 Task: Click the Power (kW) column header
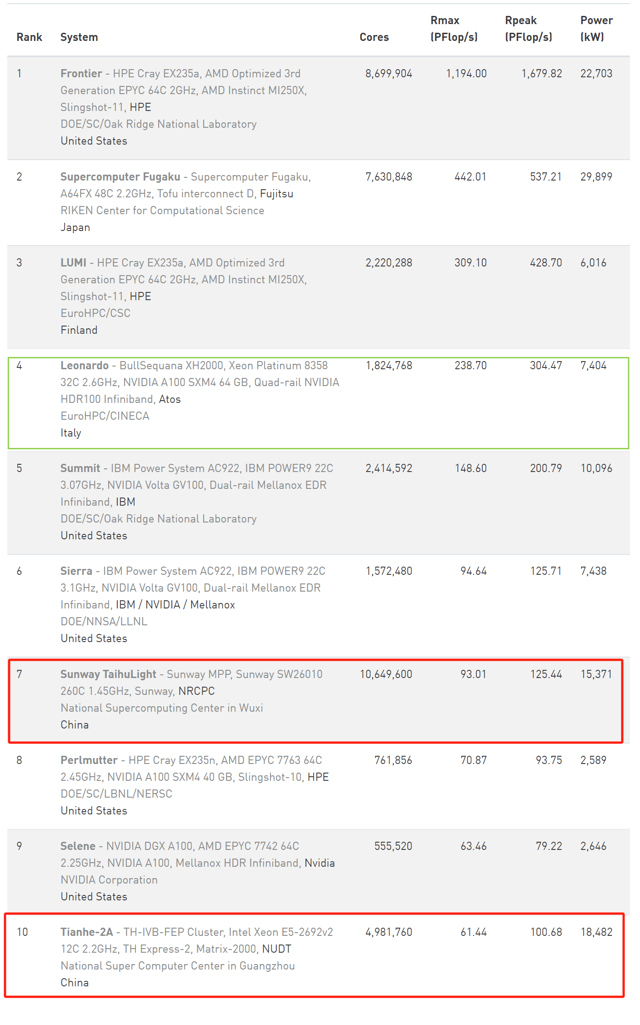[596, 29]
